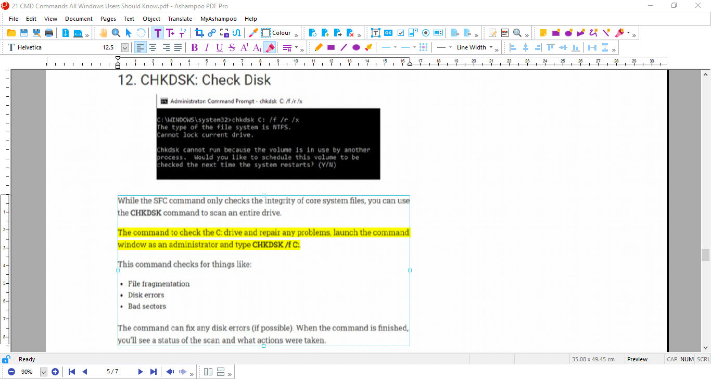This screenshot has height=379, width=711.
Task: Zoom in with the plus button
Action: click(55, 372)
